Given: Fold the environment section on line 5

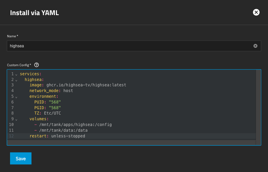Looking at the screenshot, I should click(x=16, y=97).
